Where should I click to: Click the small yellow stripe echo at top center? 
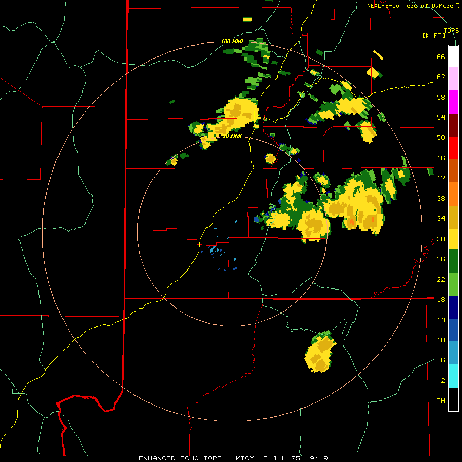(247, 20)
